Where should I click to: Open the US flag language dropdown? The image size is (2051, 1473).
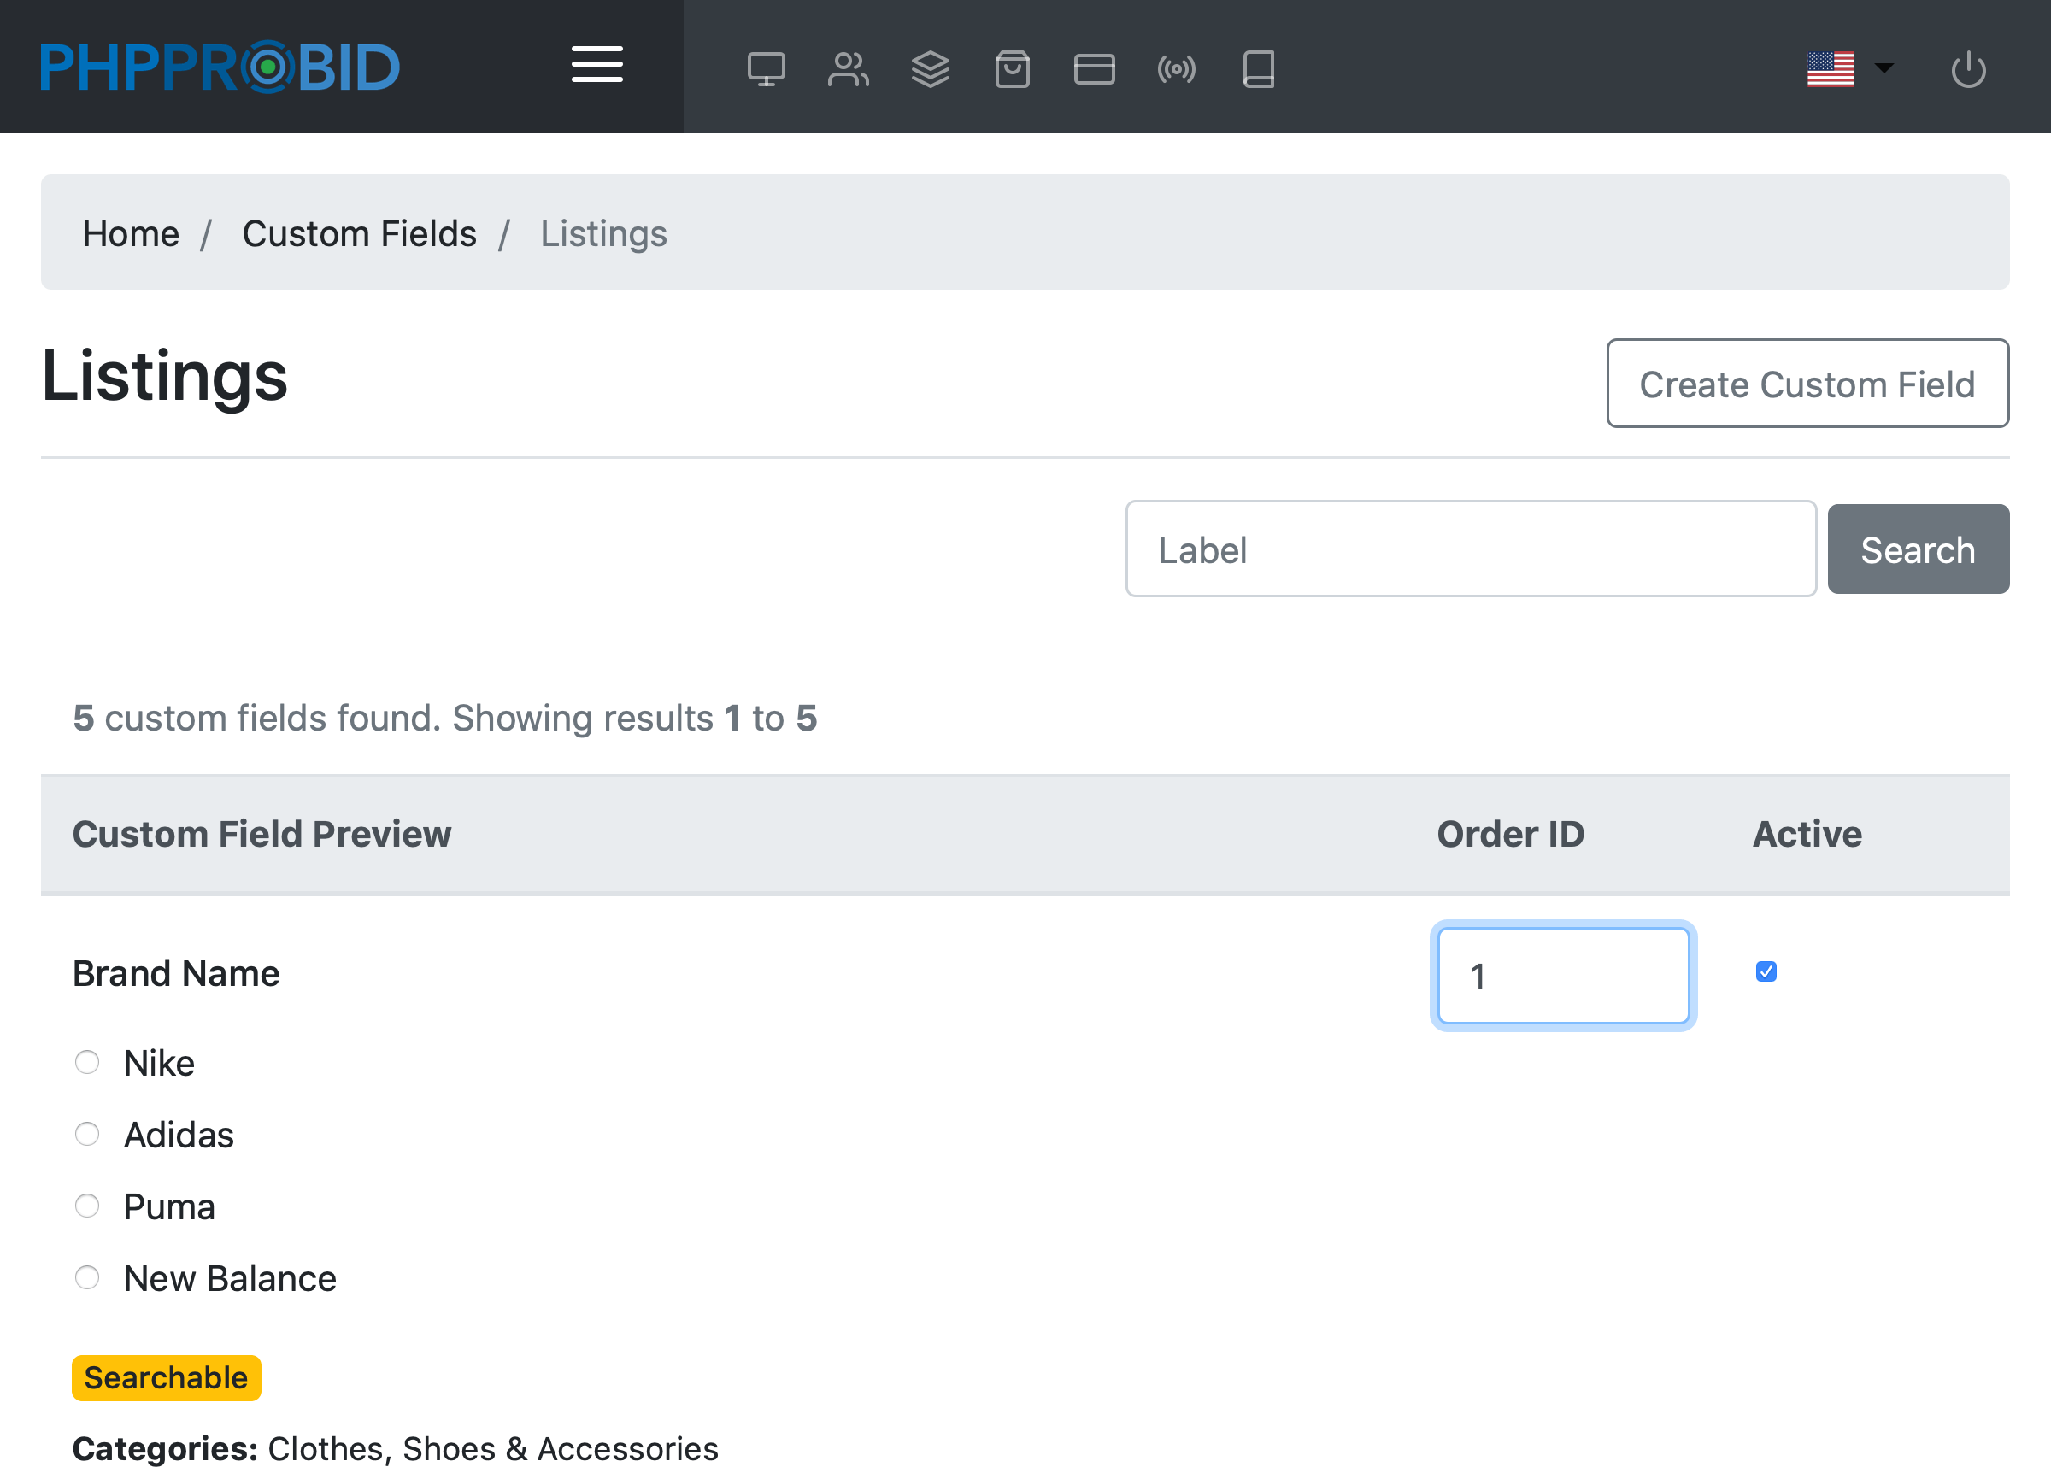[x=1848, y=68]
